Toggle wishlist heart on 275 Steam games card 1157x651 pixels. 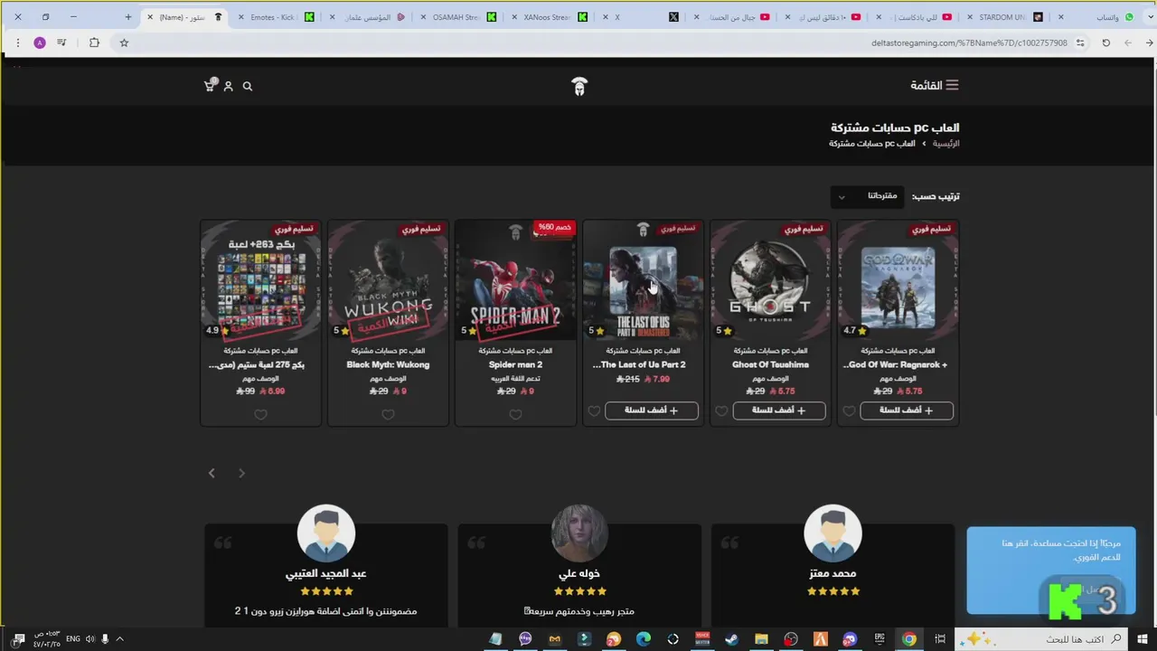pos(260,414)
